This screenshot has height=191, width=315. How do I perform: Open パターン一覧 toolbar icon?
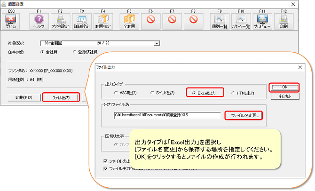(x=241, y=20)
